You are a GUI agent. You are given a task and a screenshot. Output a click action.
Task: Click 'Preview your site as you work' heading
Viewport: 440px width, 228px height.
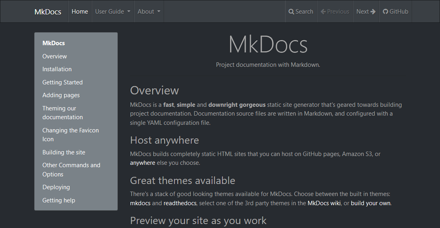tap(198, 221)
